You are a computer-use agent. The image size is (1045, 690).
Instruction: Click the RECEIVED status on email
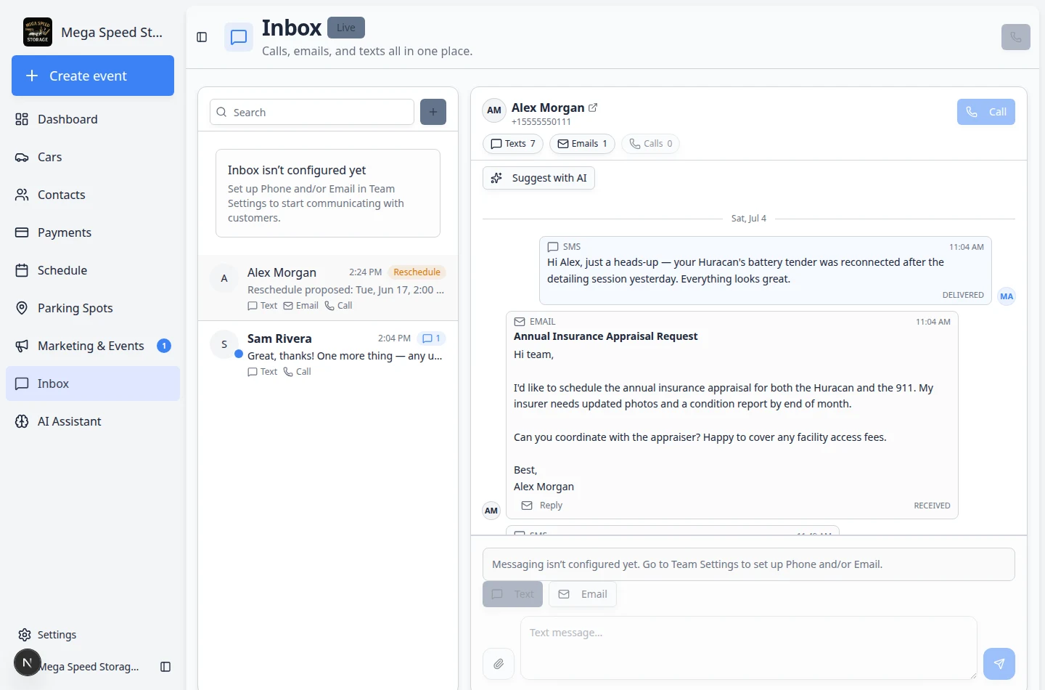coord(932,506)
